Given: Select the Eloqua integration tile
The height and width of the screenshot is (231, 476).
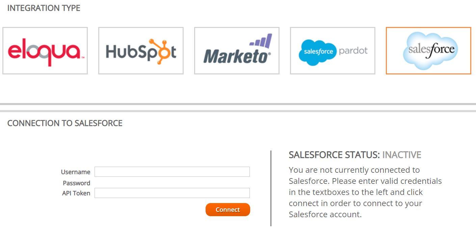Looking at the screenshot, I should pos(45,51).
